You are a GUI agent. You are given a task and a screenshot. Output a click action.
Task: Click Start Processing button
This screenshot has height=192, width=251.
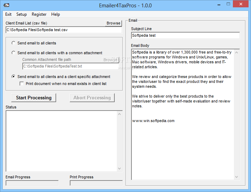pyautogui.click(x=33, y=98)
